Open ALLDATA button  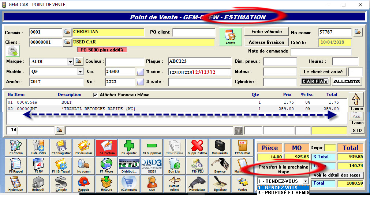(347, 82)
